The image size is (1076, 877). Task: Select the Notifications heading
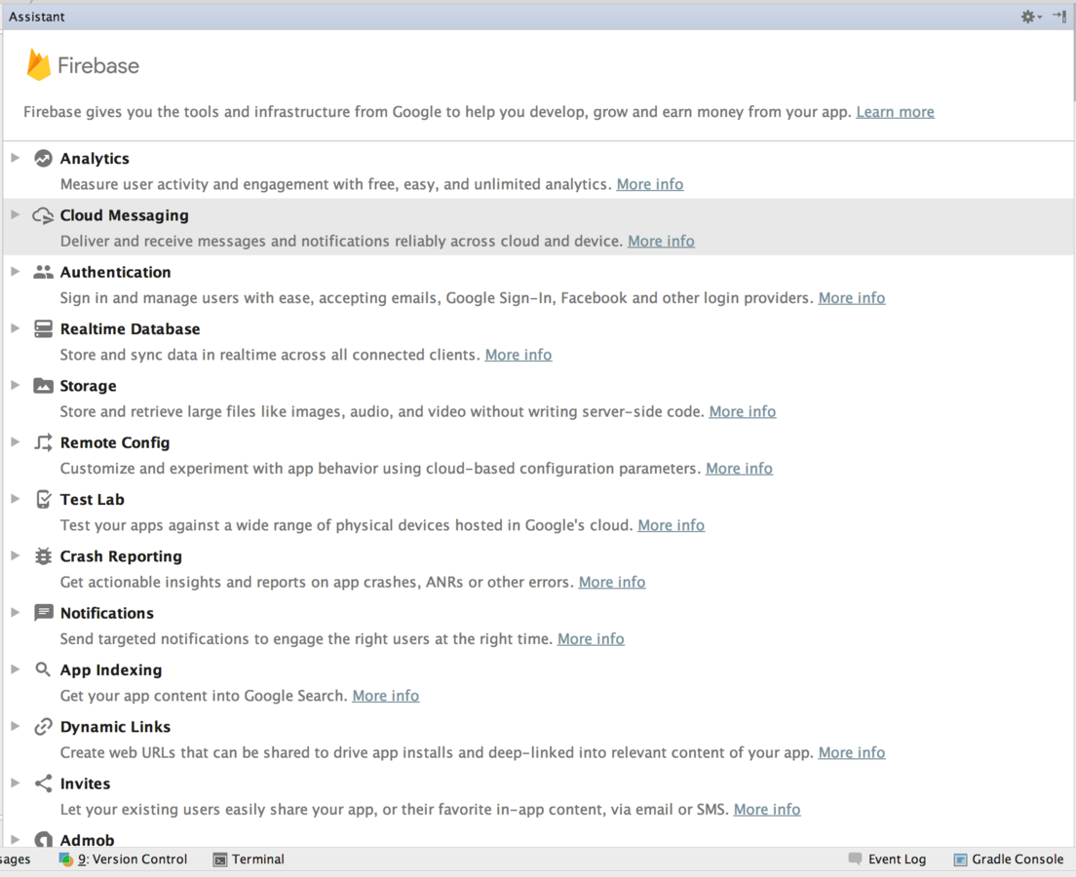pyautogui.click(x=107, y=614)
